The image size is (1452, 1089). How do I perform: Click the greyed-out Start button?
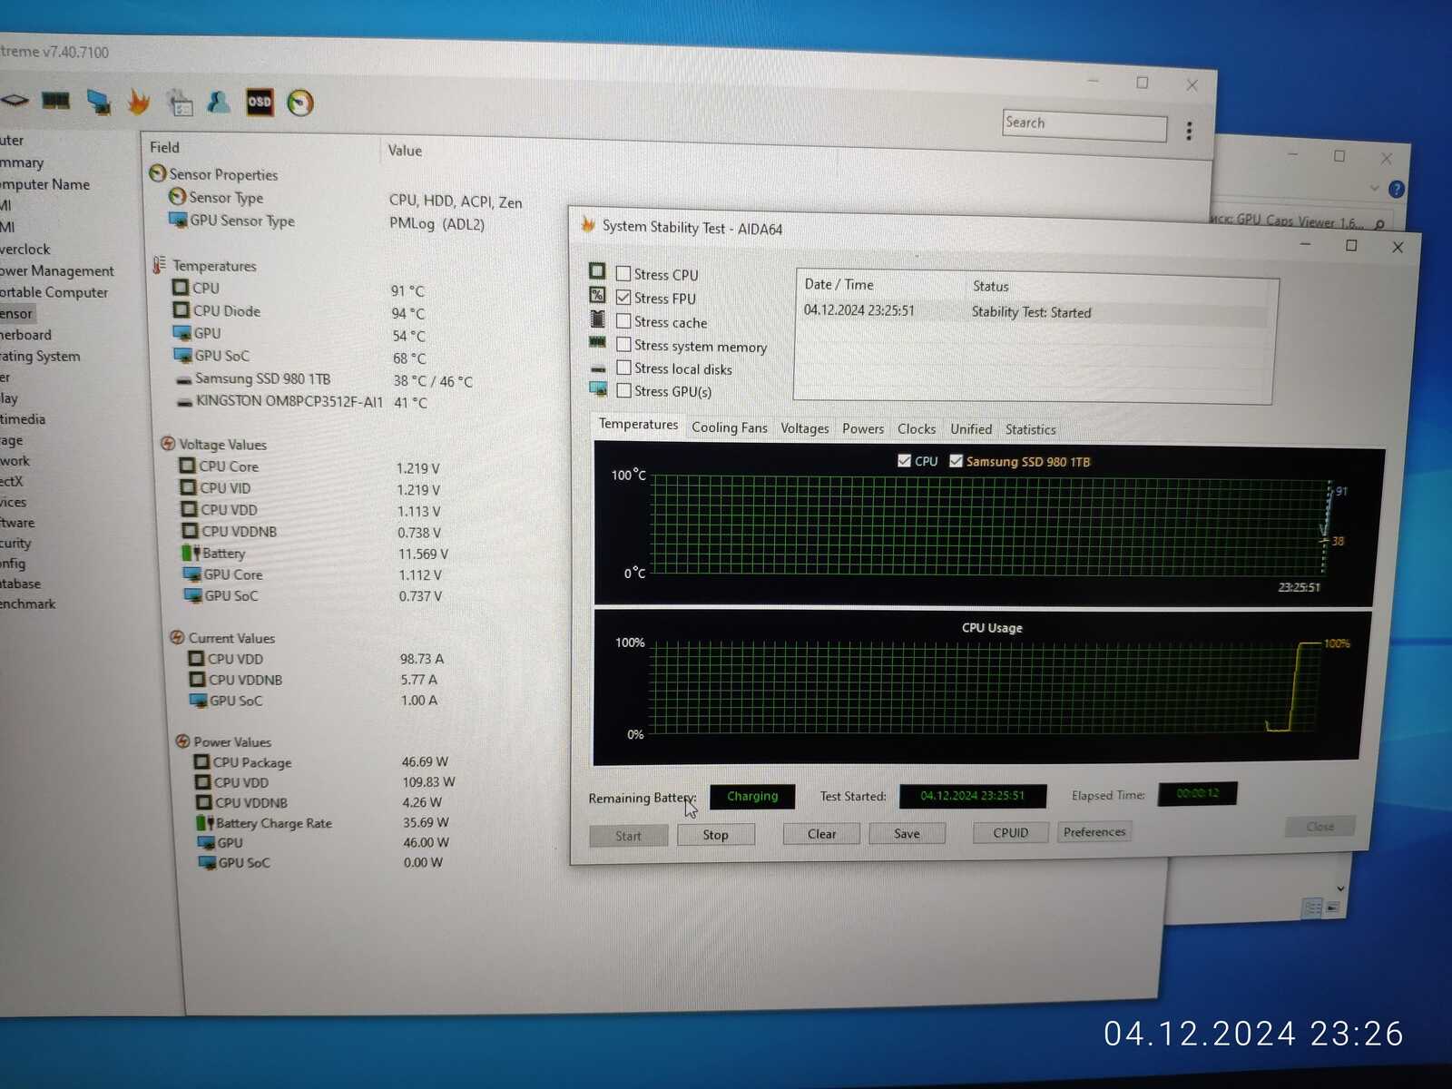(x=628, y=836)
